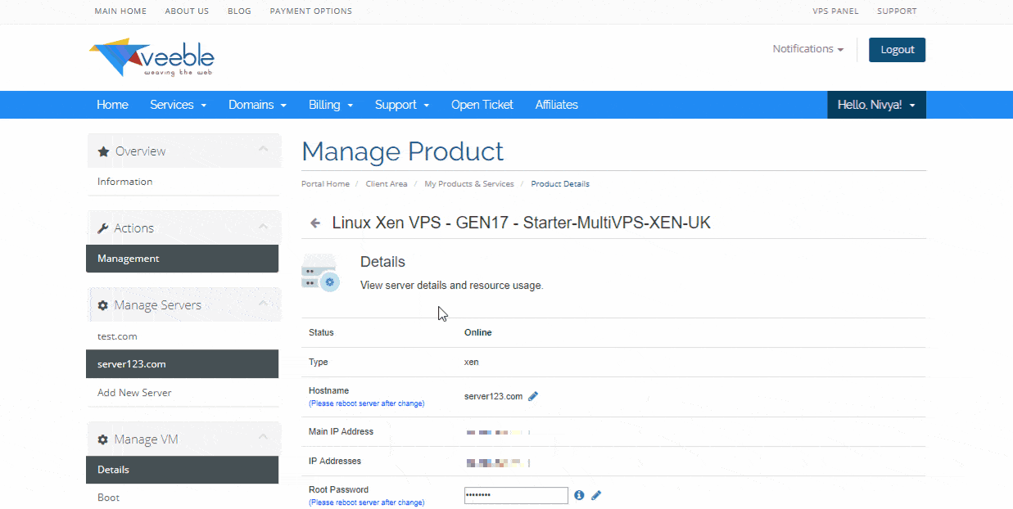This screenshot has width=1013, height=509.
Task: Open the Billing dropdown menu
Action: (331, 105)
